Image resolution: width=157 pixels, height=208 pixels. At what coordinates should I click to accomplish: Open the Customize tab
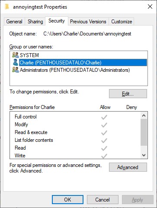(122, 22)
